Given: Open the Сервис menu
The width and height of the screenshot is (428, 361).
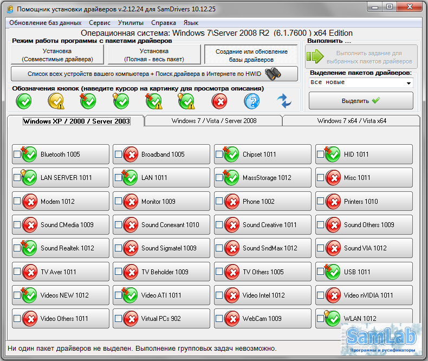Looking at the screenshot, I should [x=100, y=23].
